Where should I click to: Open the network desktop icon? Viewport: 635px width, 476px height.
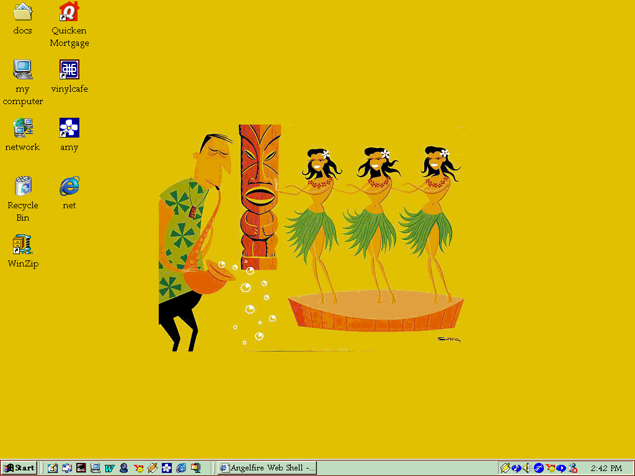coord(23,128)
